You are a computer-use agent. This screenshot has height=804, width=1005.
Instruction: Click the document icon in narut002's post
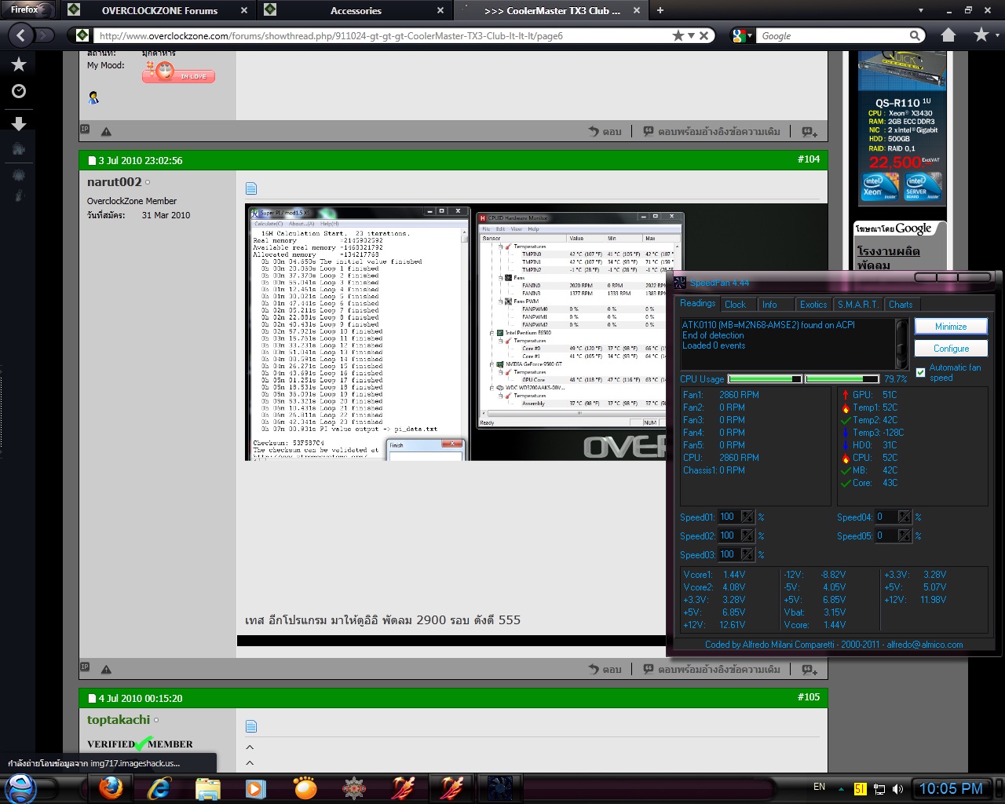(251, 188)
